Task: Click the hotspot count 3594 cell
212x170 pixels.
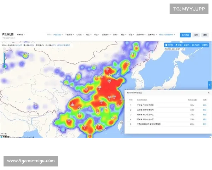Action: click(192, 105)
